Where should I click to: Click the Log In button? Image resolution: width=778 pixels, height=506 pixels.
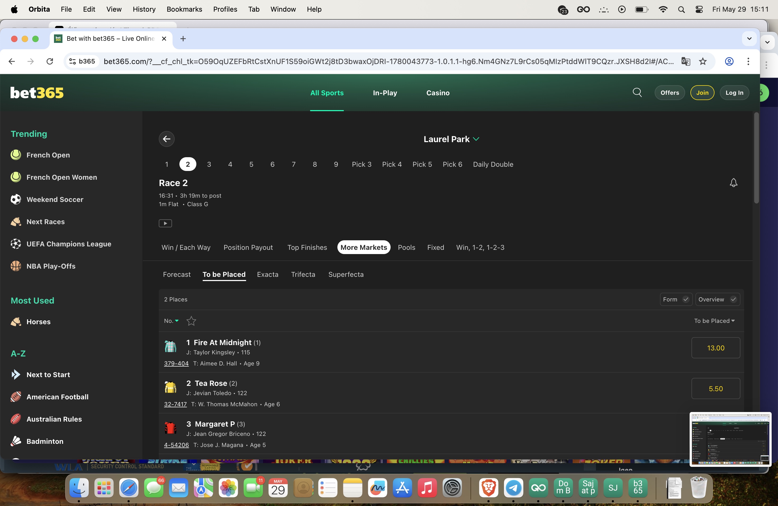[x=734, y=93]
